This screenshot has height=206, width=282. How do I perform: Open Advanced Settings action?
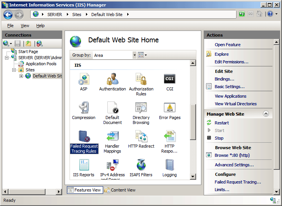(x=234, y=165)
